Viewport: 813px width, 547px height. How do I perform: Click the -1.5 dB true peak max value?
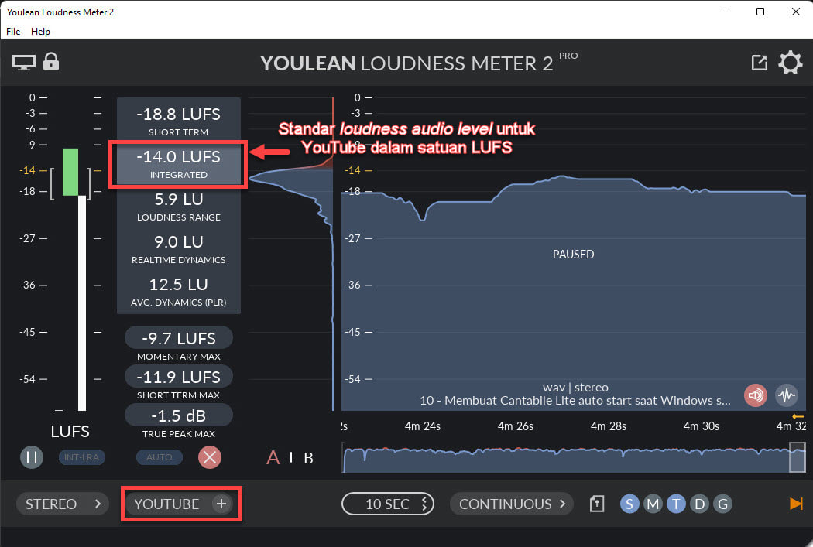point(178,415)
